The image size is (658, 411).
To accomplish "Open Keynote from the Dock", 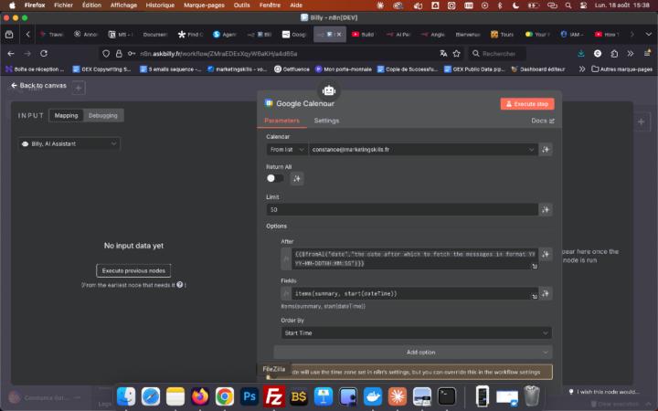I will pyautogui.click(x=324, y=396).
